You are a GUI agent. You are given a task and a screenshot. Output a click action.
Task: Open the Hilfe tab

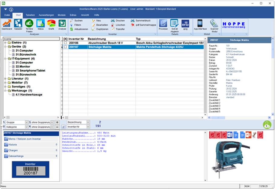pos(96,15)
